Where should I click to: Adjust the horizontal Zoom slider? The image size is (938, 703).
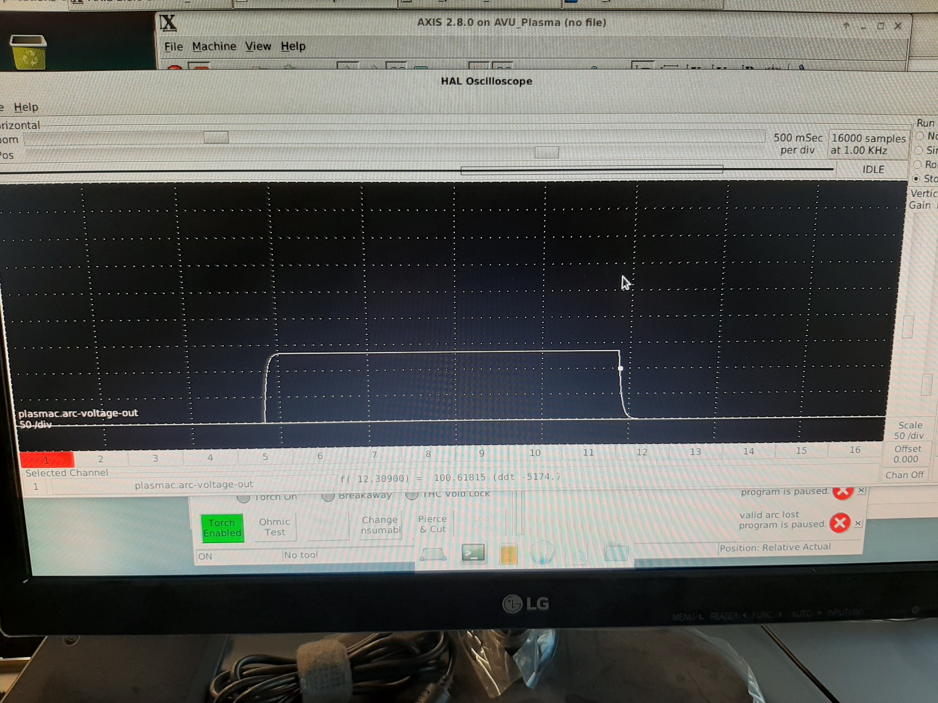[216, 138]
